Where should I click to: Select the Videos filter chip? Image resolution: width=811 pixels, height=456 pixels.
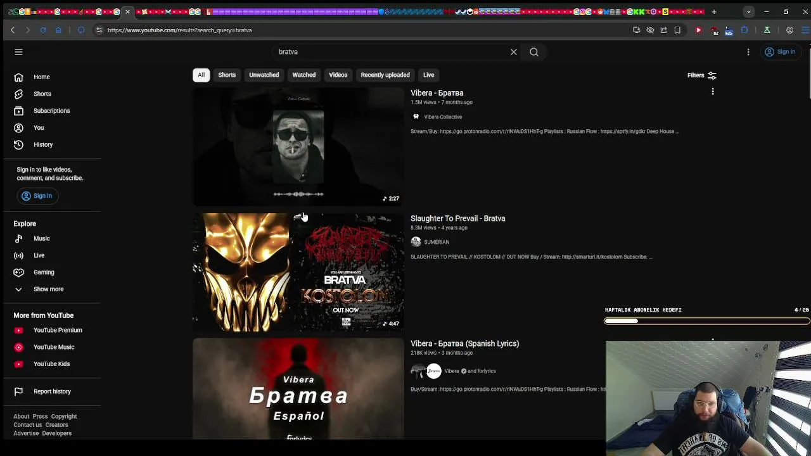click(338, 75)
